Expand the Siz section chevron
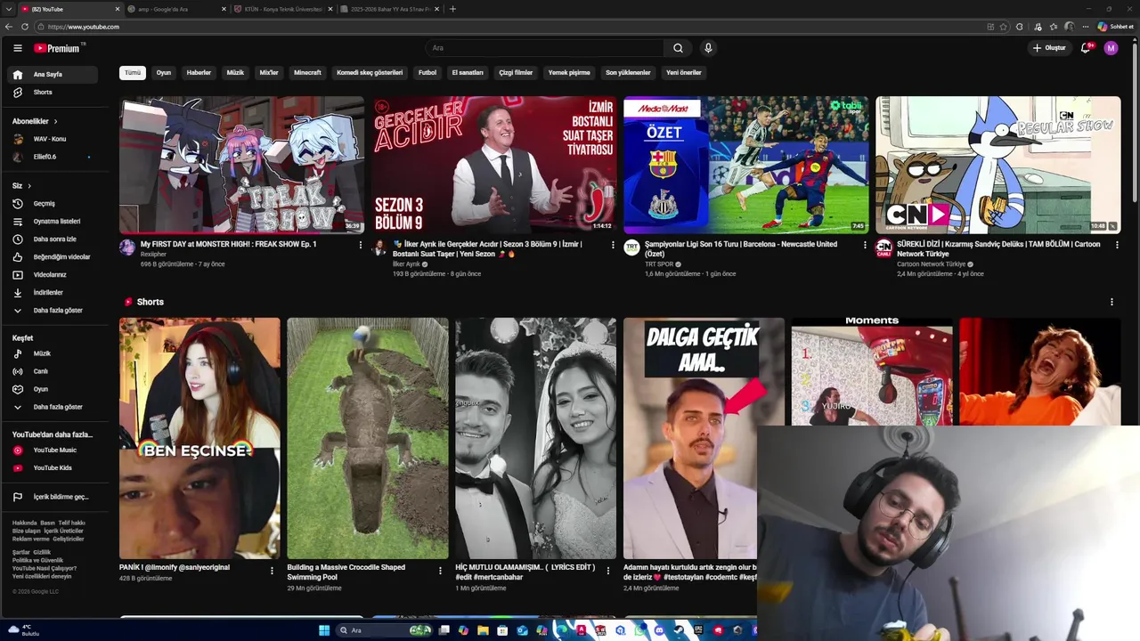This screenshot has height=641, width=1140. click(29, 186)
